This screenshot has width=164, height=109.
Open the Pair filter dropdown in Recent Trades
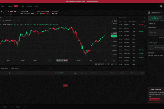coord(125,21)
